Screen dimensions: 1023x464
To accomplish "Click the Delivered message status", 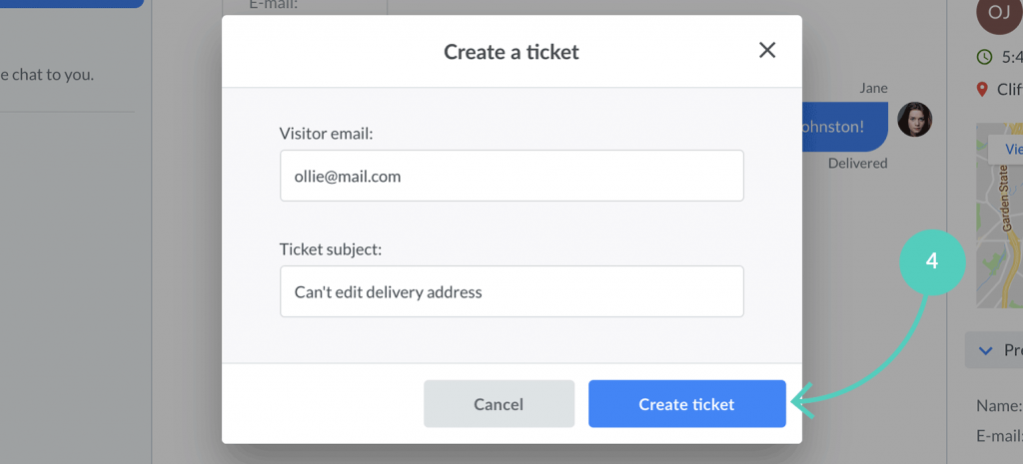I will 857,163.
